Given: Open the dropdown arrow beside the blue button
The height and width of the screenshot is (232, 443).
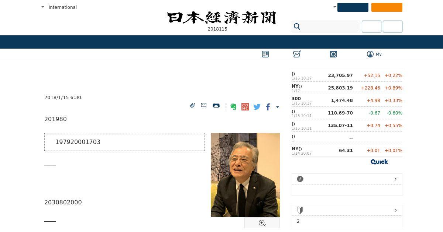Looking at the screenshot, I should tap(334, 7).
